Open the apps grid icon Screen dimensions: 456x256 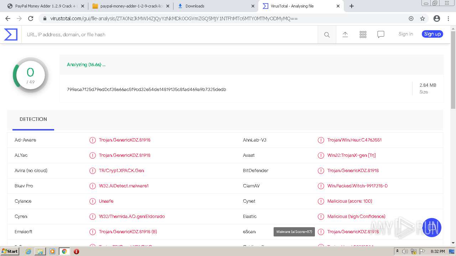tap(363, 34)
